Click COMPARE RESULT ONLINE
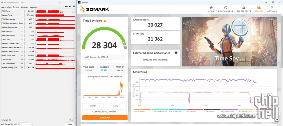The height and width of the screenshot is (126, 283). 104,112
